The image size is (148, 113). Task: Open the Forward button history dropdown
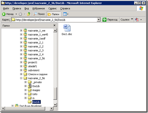click(x=25, y=14)
